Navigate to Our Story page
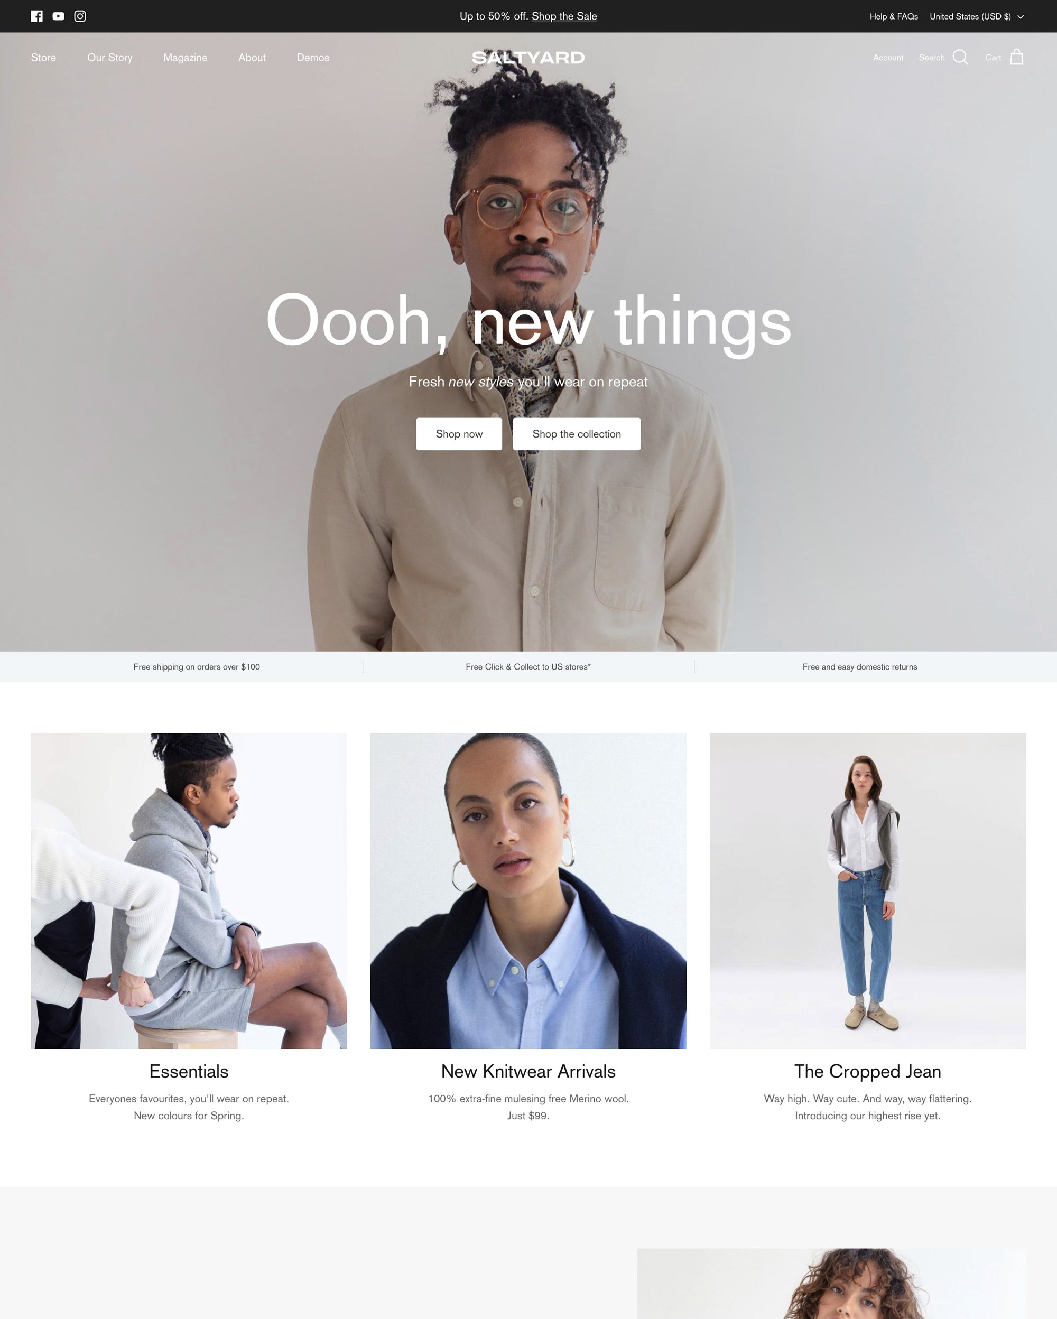1057x1319 pixels. (x=109, y=57)
